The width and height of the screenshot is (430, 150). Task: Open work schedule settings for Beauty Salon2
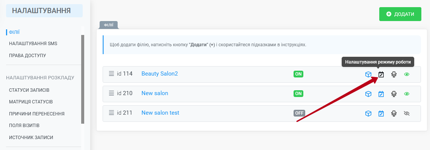(381, 74)
